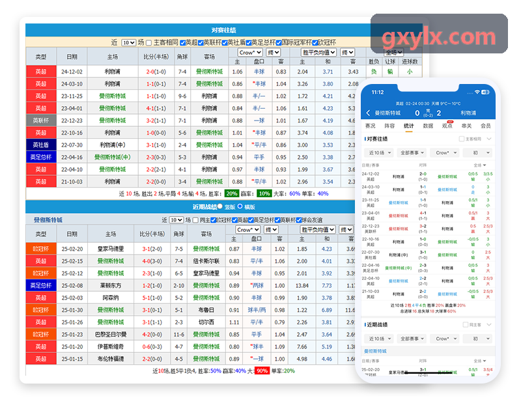Click the 2-0(1-0) score in 24-12-02 row
The height and width of the screenshot is (407, 521).
coord(156,72)
